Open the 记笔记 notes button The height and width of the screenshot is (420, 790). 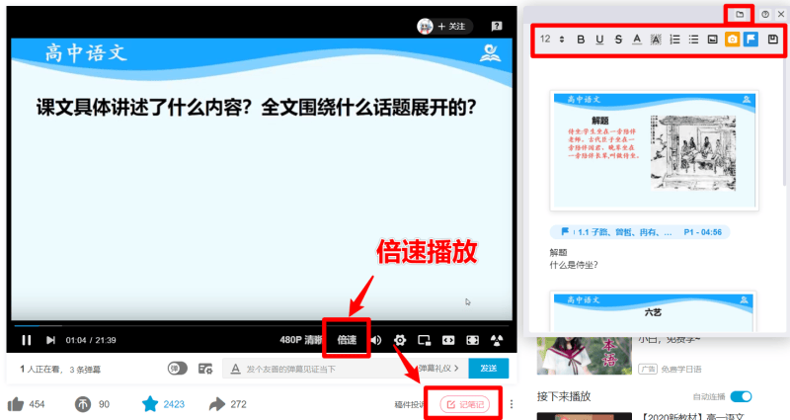tap(464, 404)
